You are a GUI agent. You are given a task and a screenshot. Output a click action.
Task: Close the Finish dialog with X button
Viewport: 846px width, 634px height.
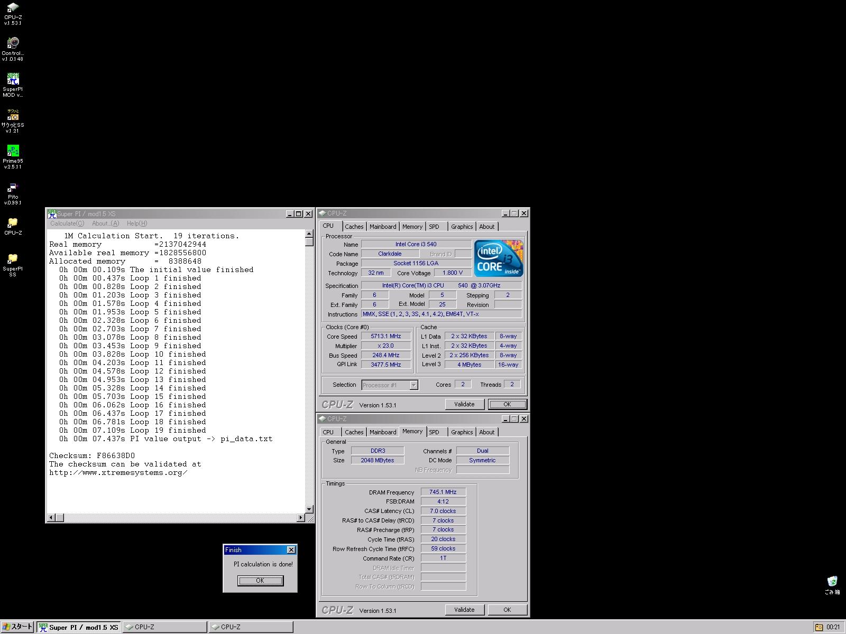291,550
